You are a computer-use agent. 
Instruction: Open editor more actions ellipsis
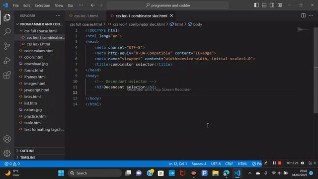click(311, 15)
